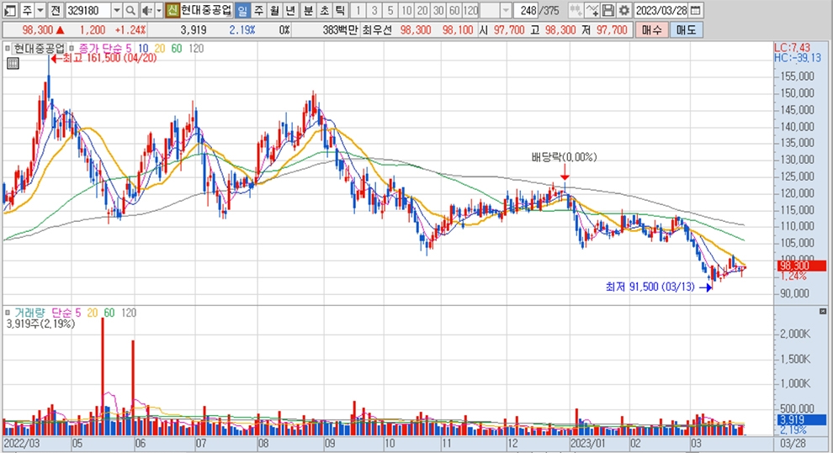Image resolution: width=833 pixels, height=453 pixels.
Task: Switch to the monthly (월) chart period
Action: coord(274,10)
